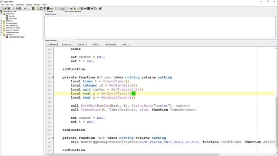This screenshot has height=156, width=278.
Task: Click the Options button
Action: point(81,44)
